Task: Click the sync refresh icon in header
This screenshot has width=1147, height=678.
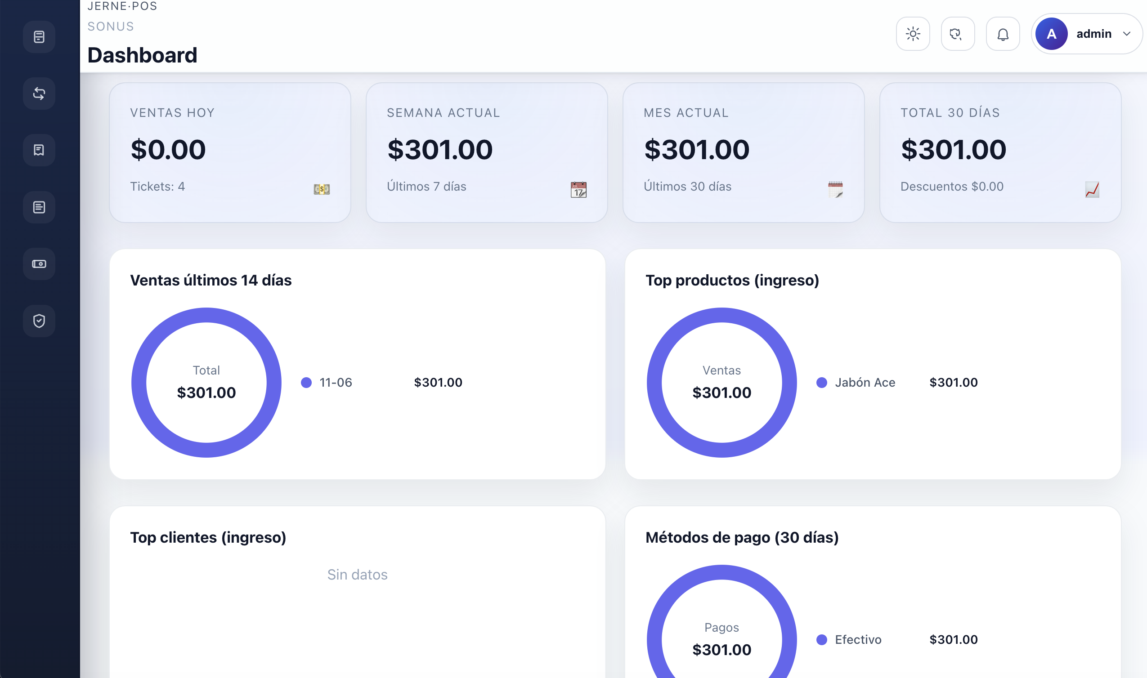Action: click(x=957, y=34)
